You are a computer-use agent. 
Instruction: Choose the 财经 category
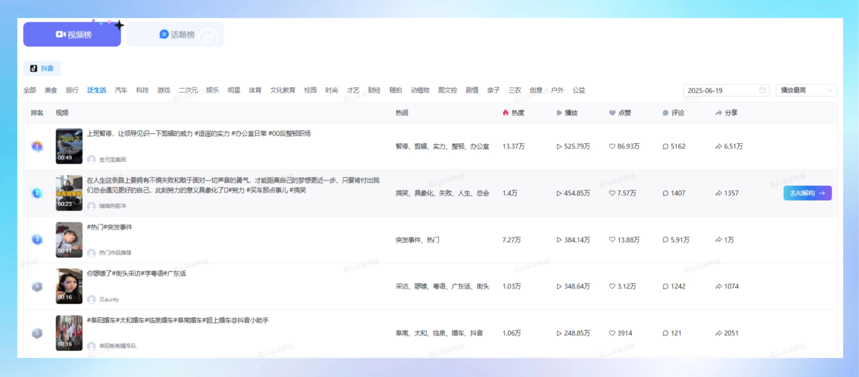[x=374, y=90]
